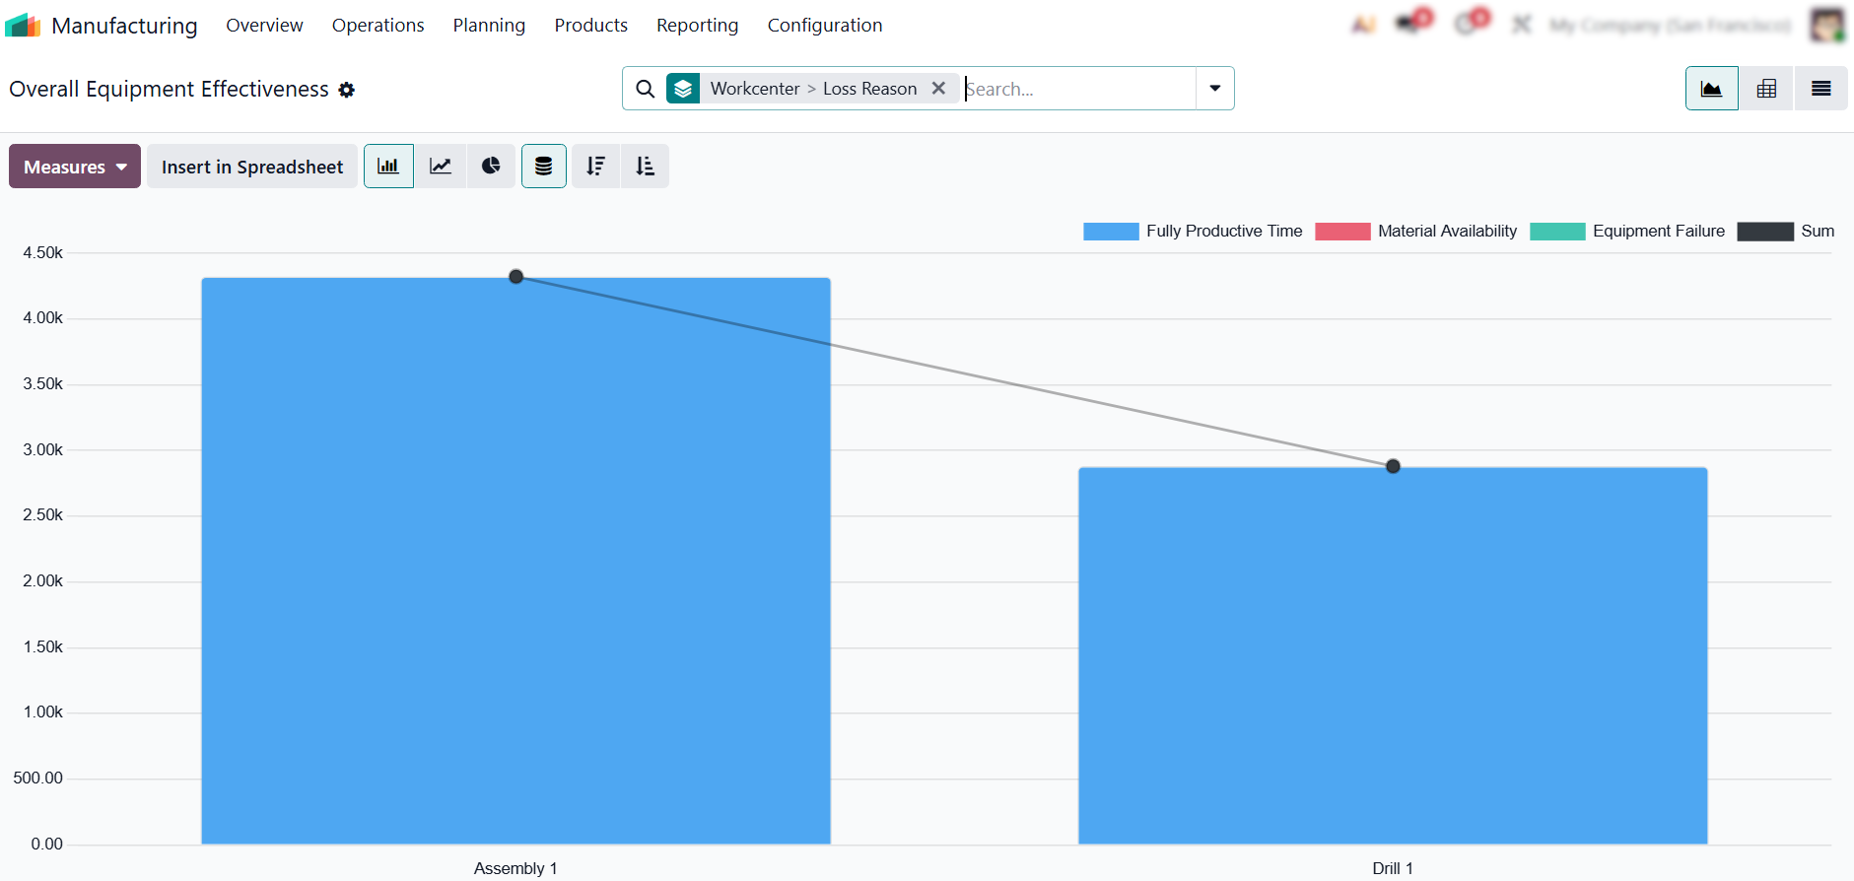This screenshot has width=1854, height=881.
Task: Open the Reporting menu
Action: pyautogui.click(x=697, y=26)
